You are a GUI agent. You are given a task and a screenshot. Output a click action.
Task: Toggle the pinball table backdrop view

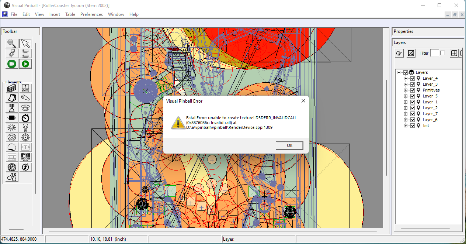click(x=12, y=54)
